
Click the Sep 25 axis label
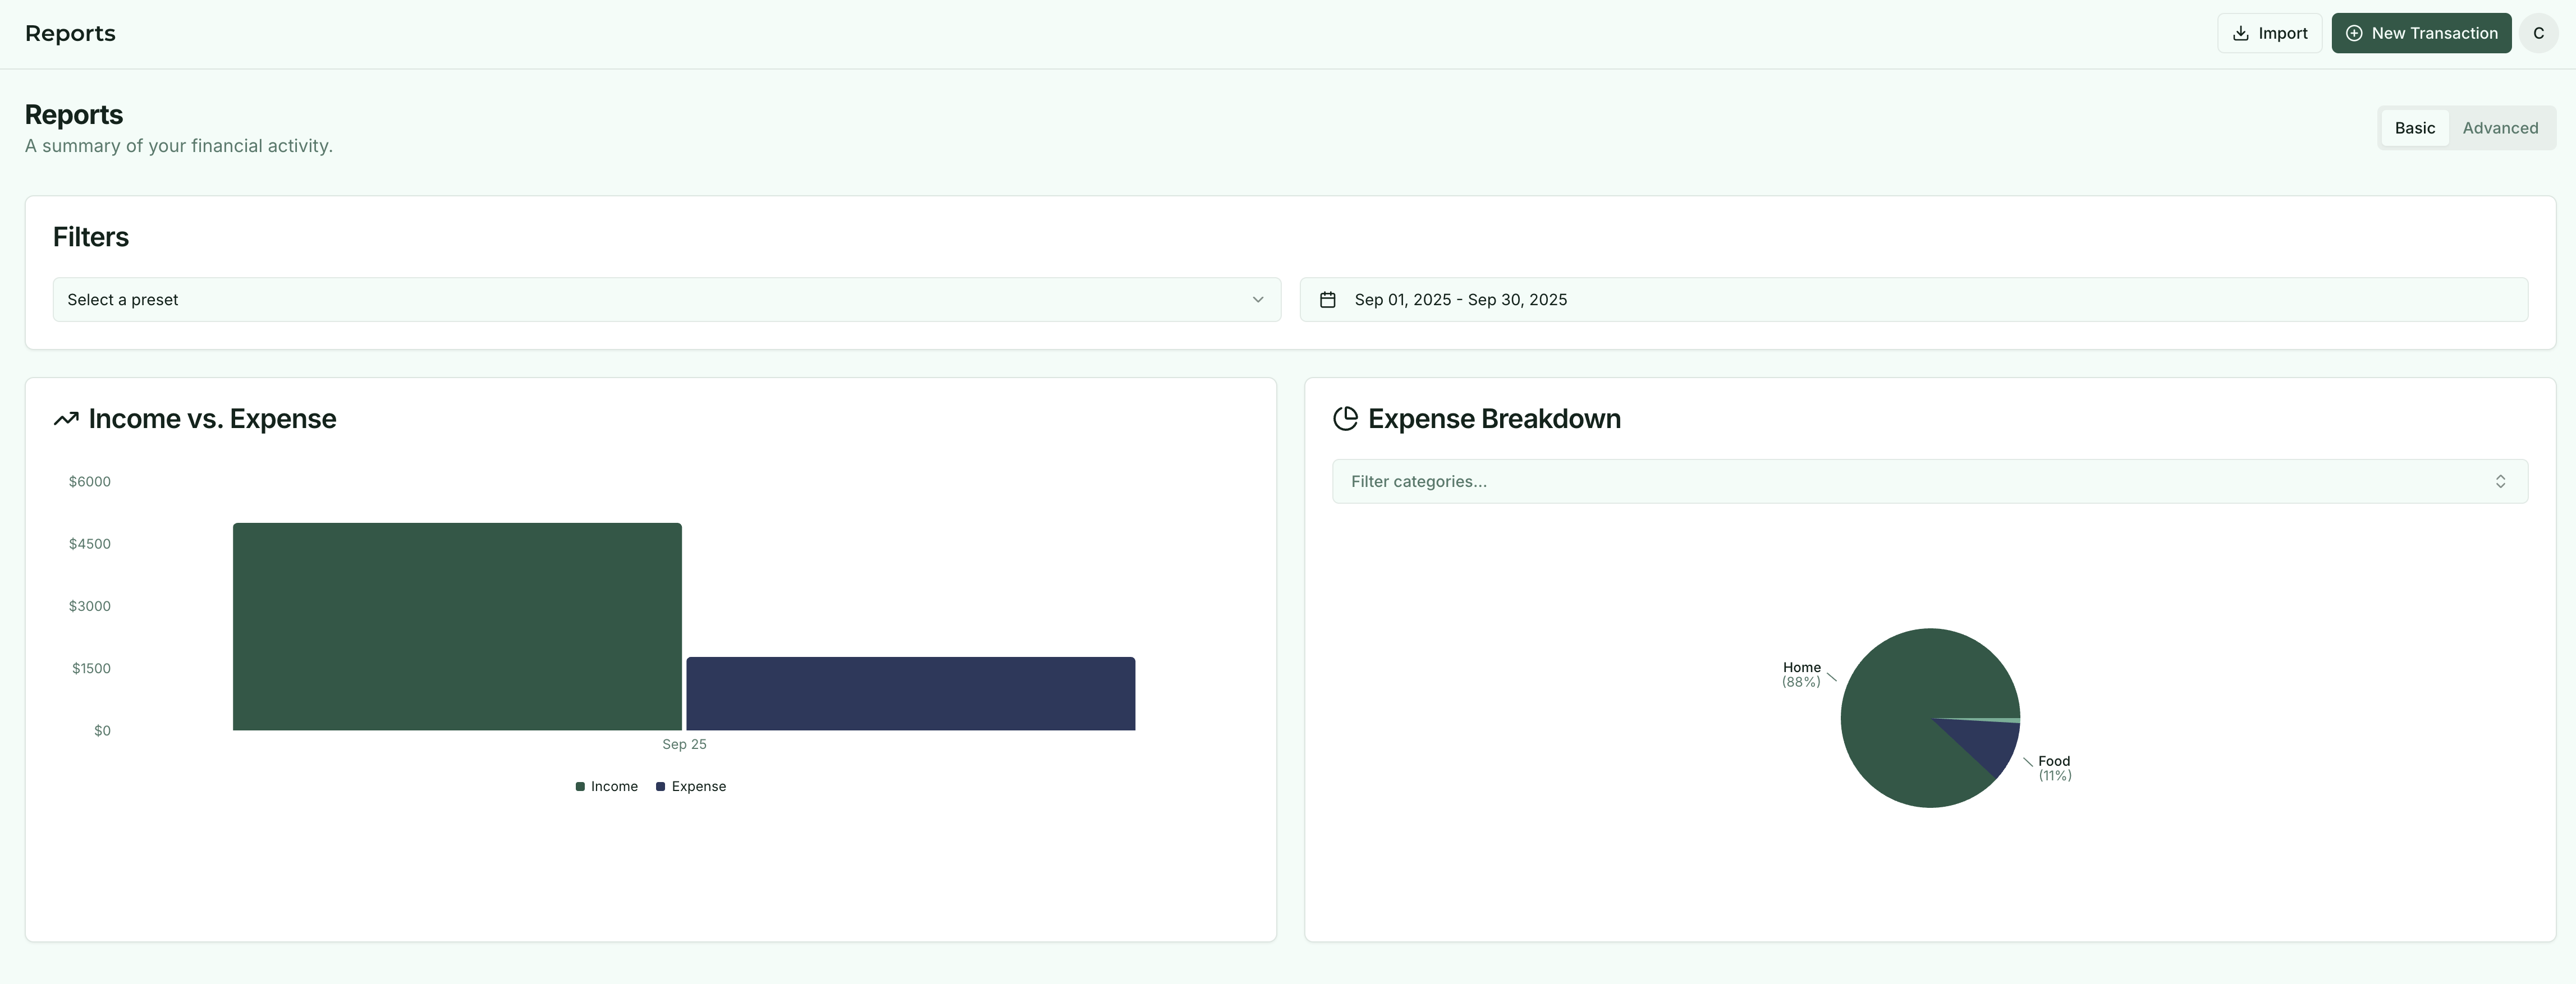pyautogui.click(x=684, y=745)
